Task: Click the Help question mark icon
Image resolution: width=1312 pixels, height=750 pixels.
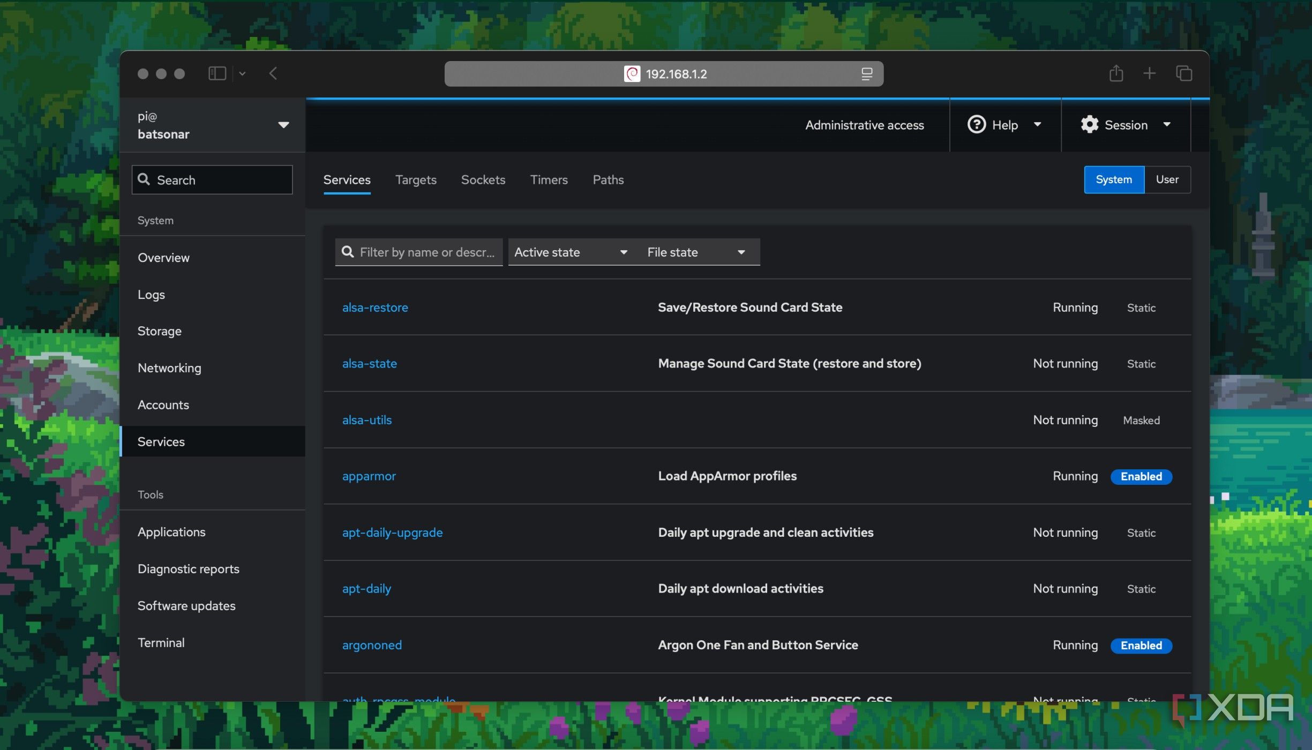Action: pos(976,125)
